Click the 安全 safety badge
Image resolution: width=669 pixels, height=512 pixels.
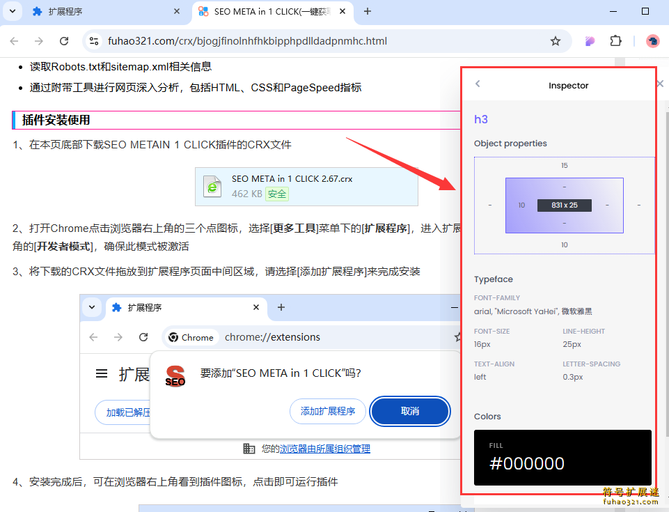click(x=277, y=194)
